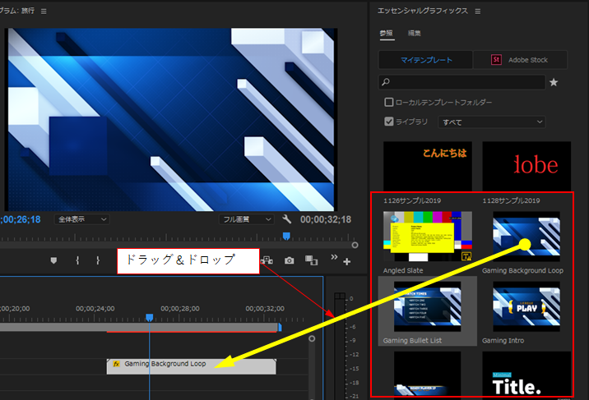Image resolution: width=589 pixels, height=400 pixels.
Task: Click the Adobe Stock St icon
Action: coord(496,60)
